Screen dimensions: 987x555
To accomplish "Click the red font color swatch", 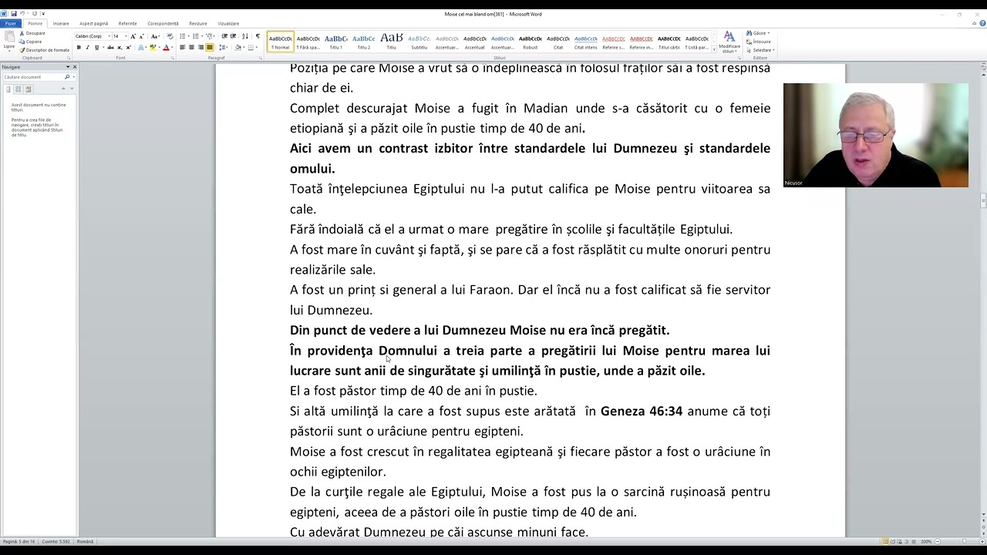I will 166,48.
